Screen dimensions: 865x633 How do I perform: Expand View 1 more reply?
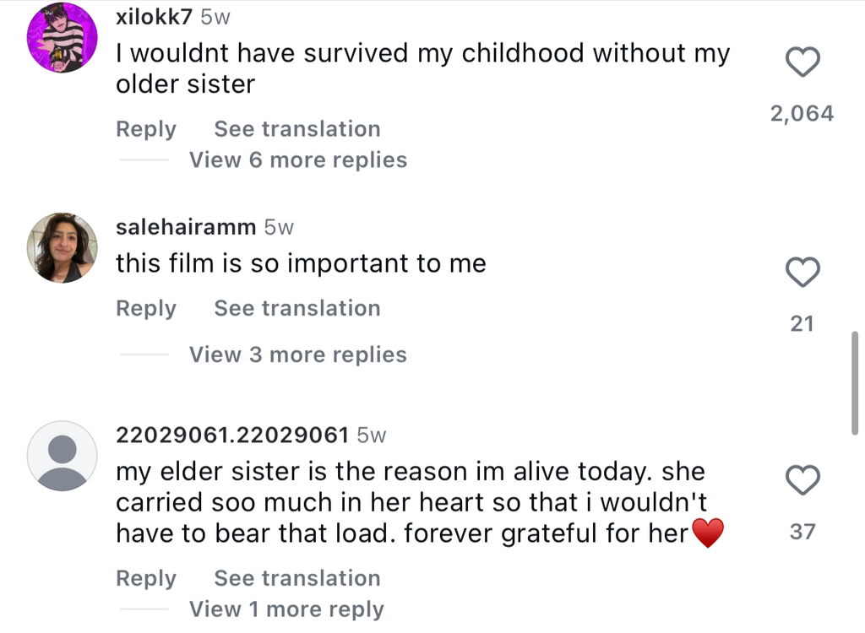[286, 609]
